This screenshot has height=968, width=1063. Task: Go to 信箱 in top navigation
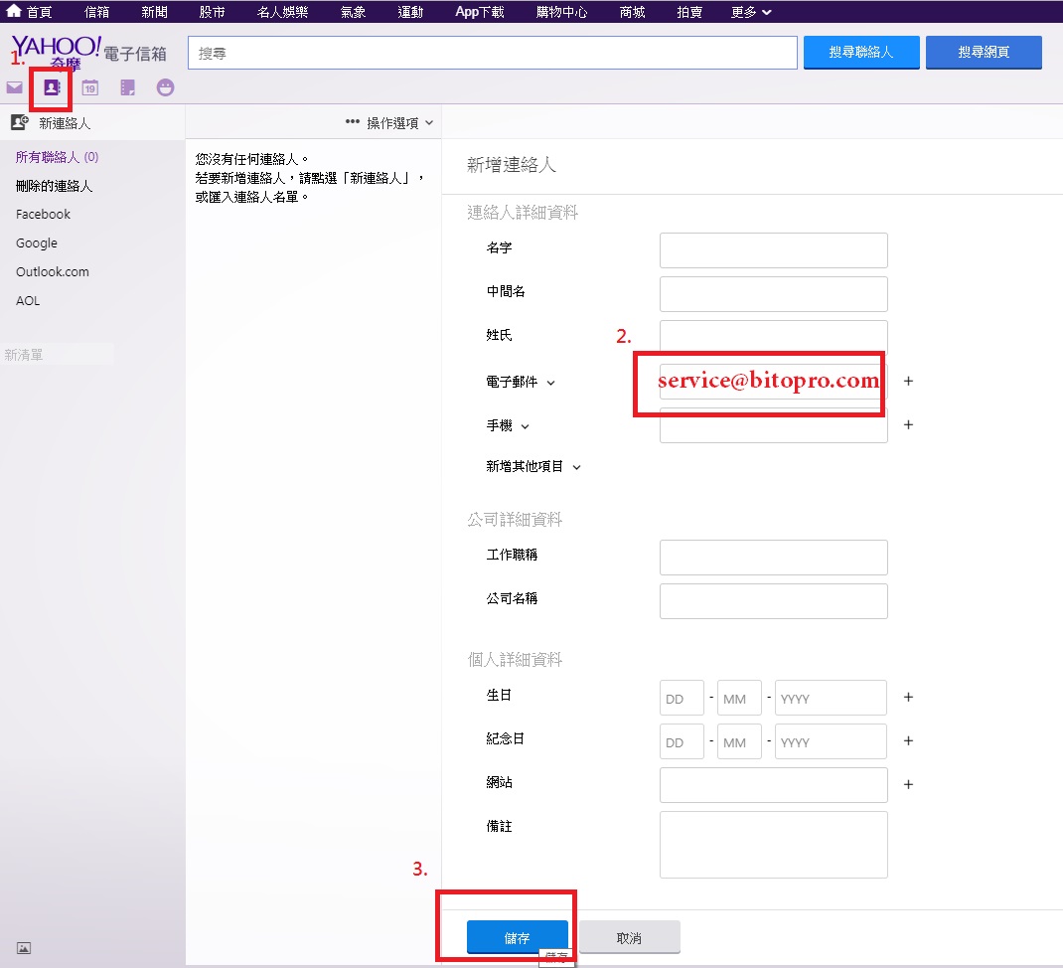[97, 12]
